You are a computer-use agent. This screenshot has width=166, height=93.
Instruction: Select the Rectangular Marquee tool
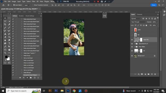pyautogui.click(x=9, y=18)
